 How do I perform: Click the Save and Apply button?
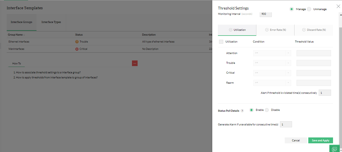coord(320,141)
